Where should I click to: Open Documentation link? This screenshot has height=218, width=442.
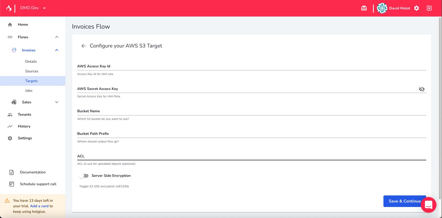[33, 172]
